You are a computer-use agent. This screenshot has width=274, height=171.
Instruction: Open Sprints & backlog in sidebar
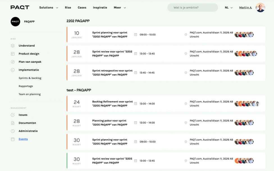(30, 78)
